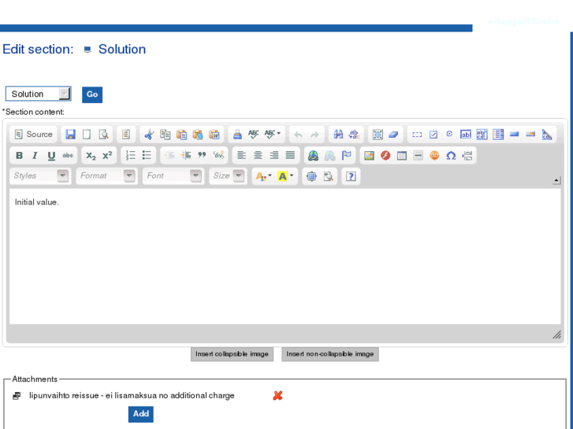Click the Redo arrow

(314, 135)
